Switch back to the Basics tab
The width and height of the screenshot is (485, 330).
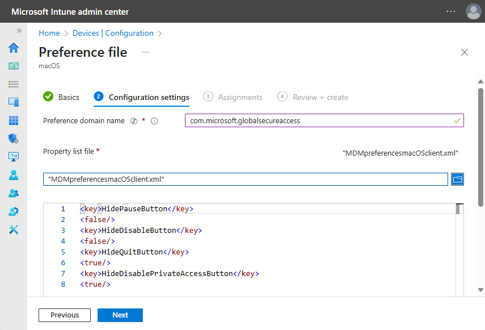point(69,97)
